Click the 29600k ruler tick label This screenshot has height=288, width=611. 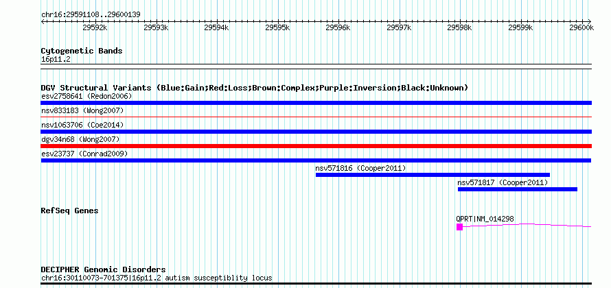581,27
